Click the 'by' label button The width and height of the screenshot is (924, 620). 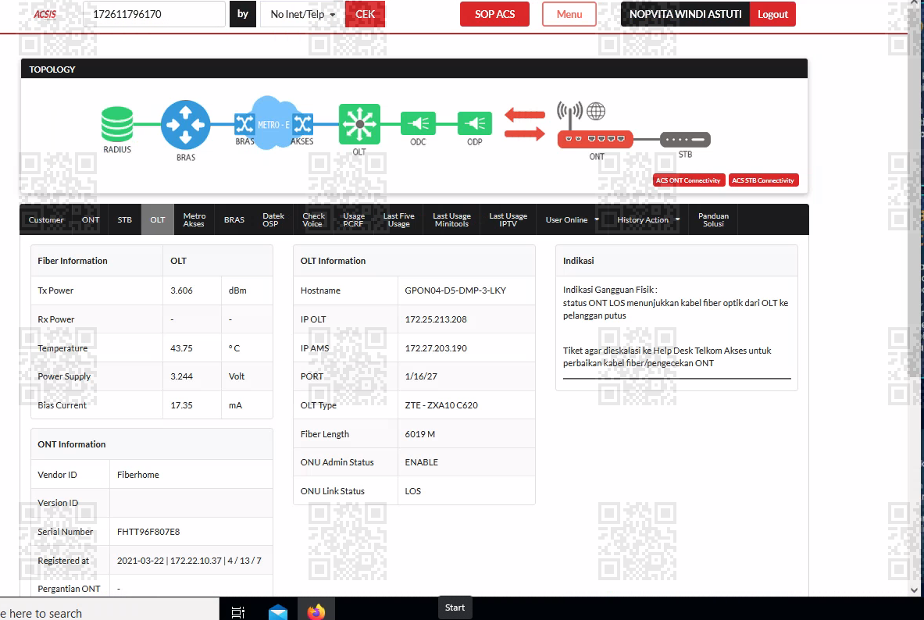click(243, 14)
